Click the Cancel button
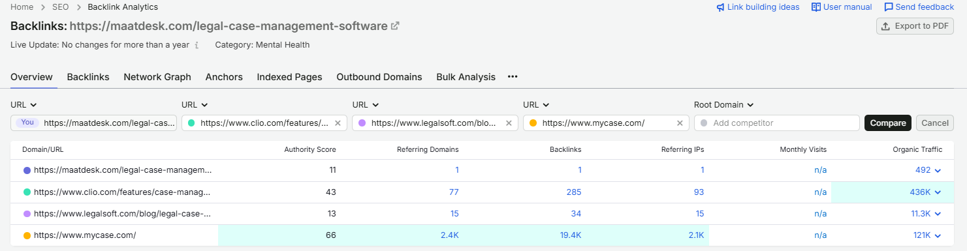The image size is (967, 251). [x=935, y=123]
